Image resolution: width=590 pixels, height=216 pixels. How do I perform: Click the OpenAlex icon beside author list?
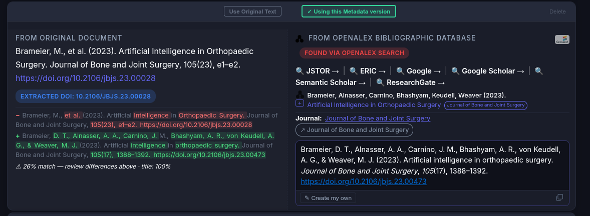300,95
